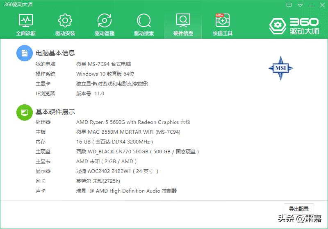328x229 pixels.
Task: Go to the 驱动搜索 driver search tab
Action: click(x=144, y=25)
